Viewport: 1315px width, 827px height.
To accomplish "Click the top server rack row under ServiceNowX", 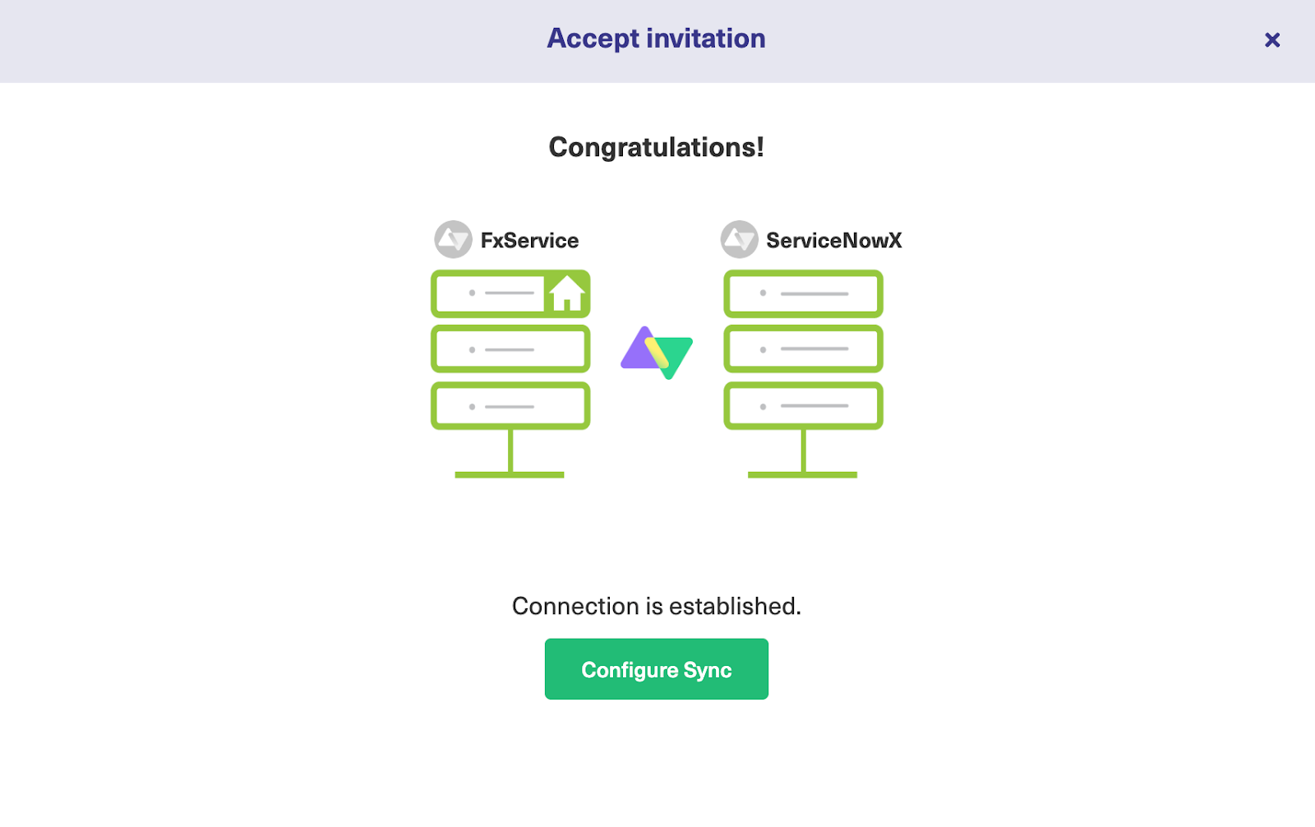I will pos(802,293).
